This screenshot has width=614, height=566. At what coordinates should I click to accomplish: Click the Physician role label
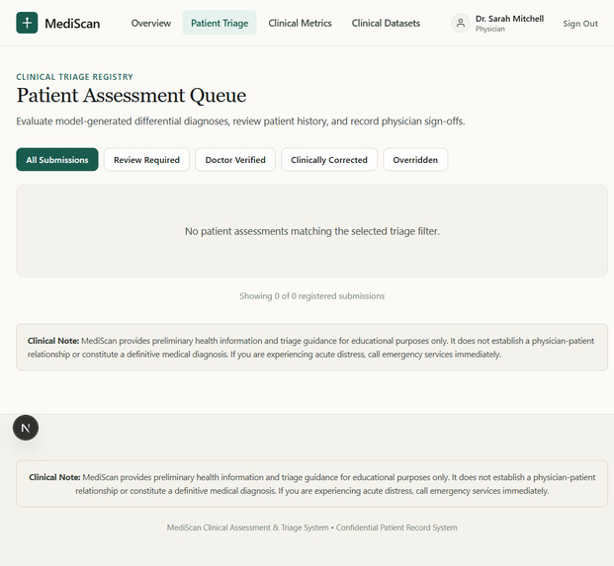(x=489, y=29)
